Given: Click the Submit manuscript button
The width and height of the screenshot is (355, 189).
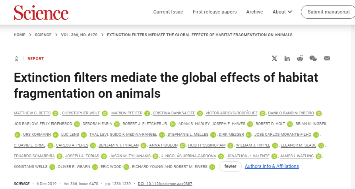Looking at the screenshot, I should 328,12.
